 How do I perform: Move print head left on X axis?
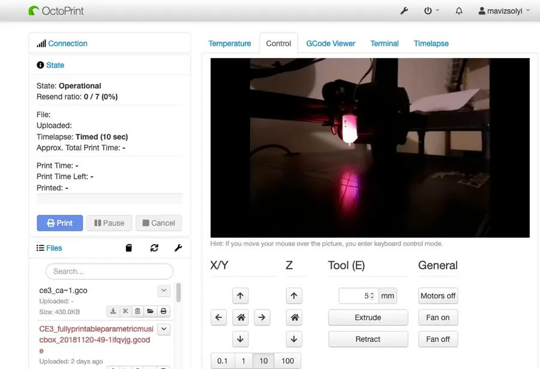tap(219, 317)
